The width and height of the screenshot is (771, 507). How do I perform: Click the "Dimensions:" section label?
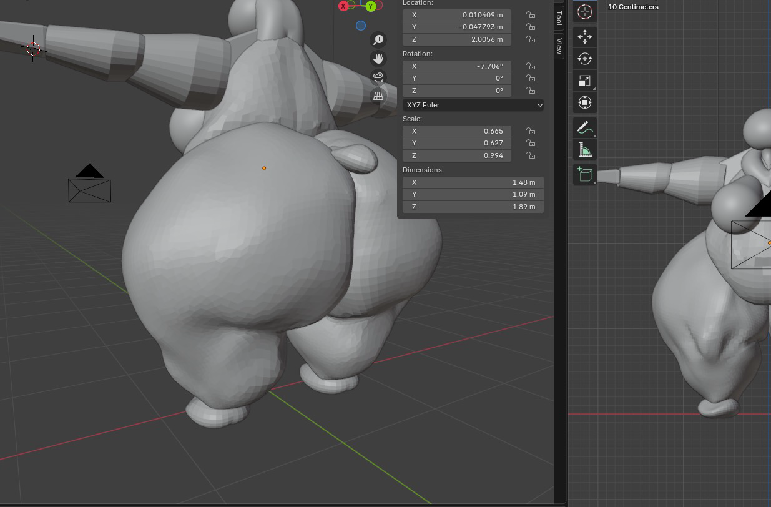point(423,170)
